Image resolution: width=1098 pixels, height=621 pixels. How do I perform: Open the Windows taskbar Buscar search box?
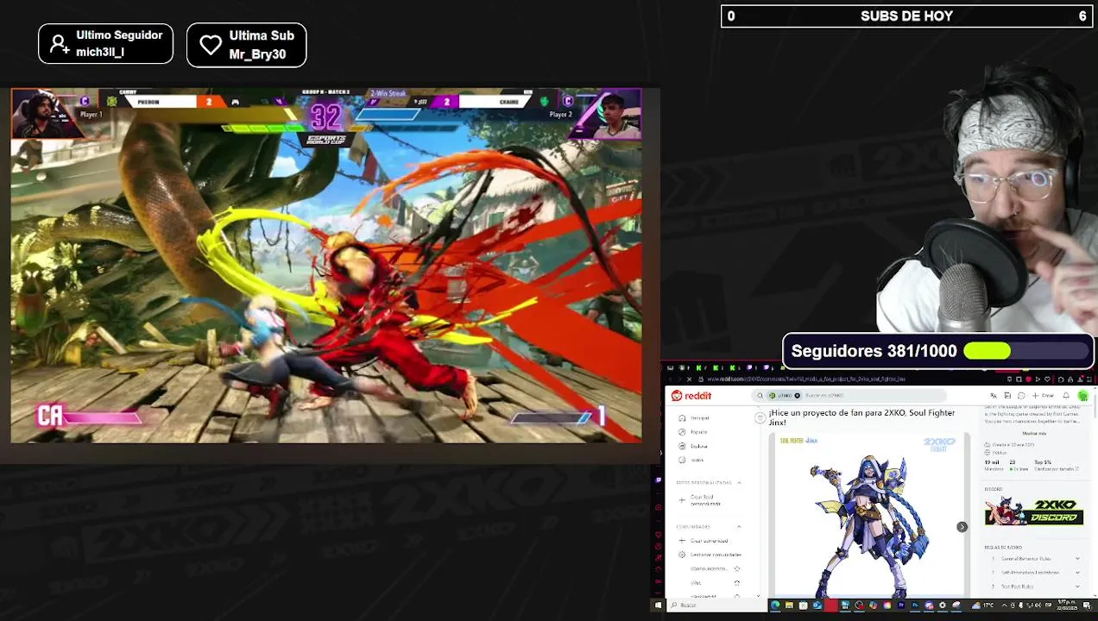pyautogui.click(x=716, y=605)
